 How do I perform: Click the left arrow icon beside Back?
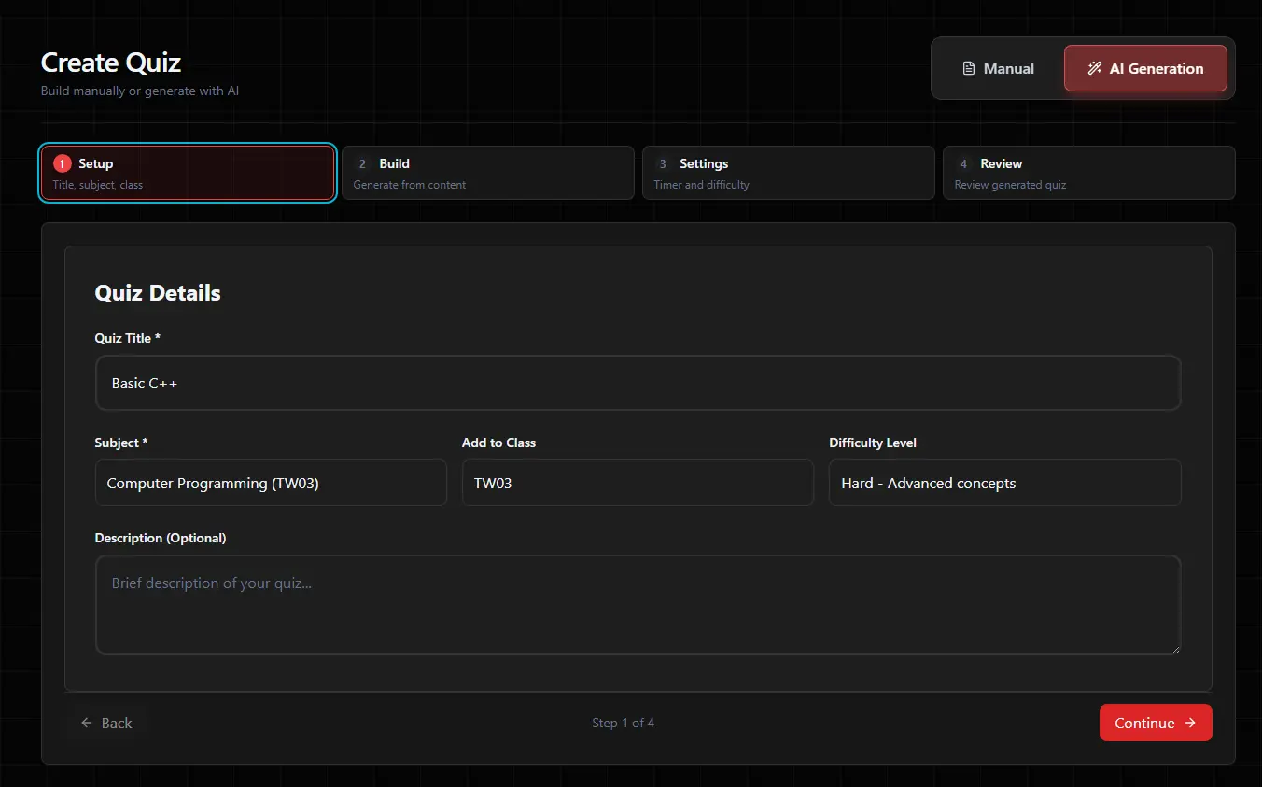[x=87, y=723]
